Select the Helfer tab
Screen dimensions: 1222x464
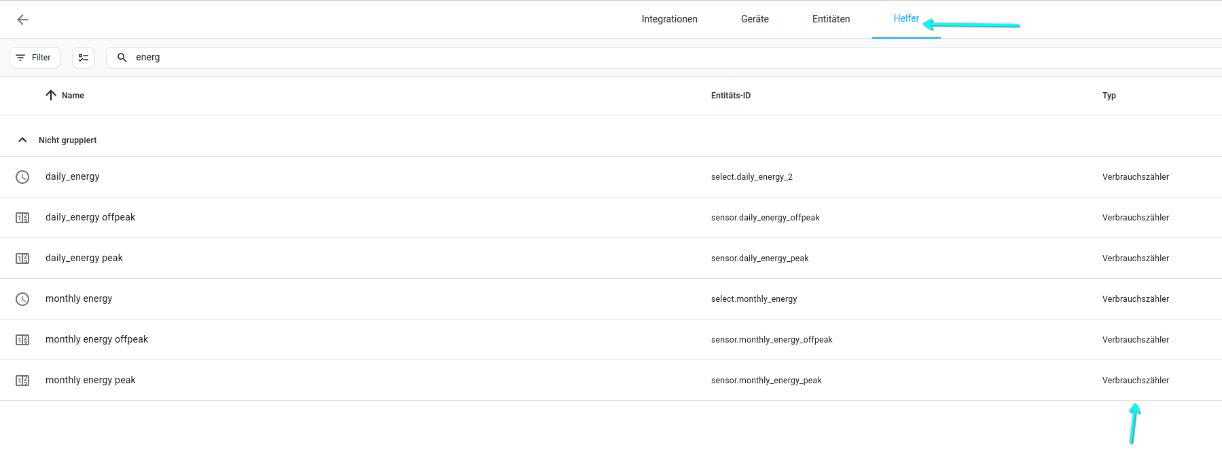tap(905, 19)
